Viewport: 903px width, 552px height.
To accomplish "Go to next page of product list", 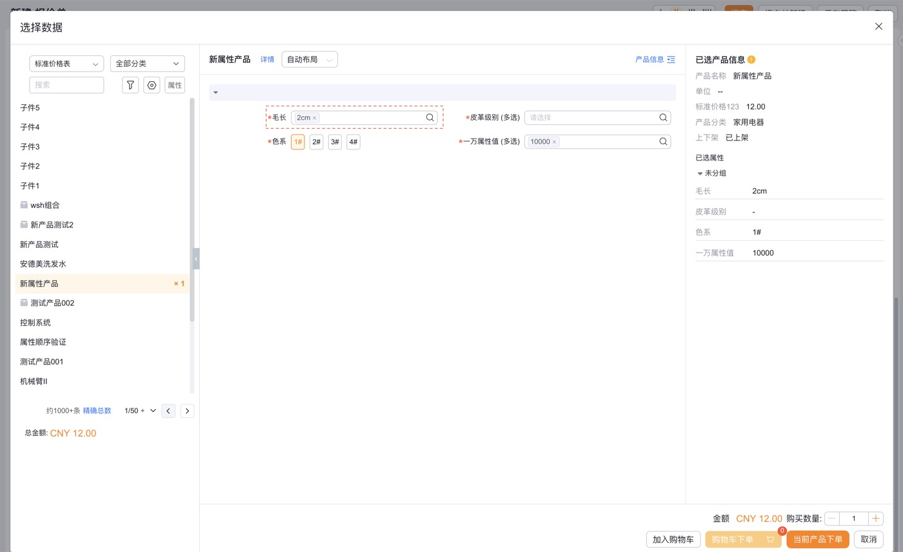I will tap(187, 411).
